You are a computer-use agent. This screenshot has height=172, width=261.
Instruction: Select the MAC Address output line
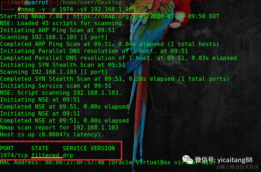(x=108, y=162)
